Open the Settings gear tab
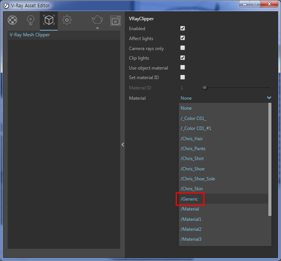This screenshot has width=281, height=261. [67, 20]
